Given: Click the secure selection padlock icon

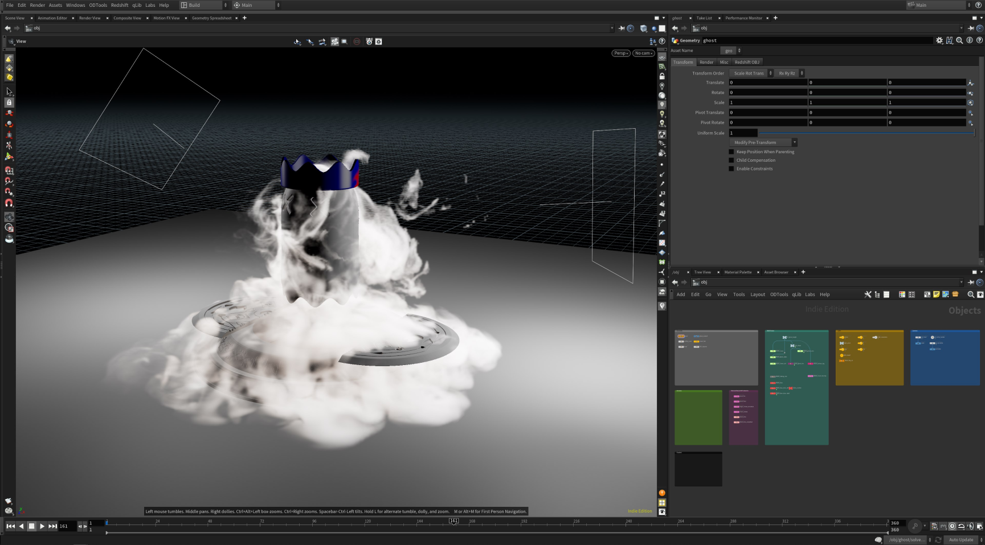Looking at the screenshot, I should point(9,103).
